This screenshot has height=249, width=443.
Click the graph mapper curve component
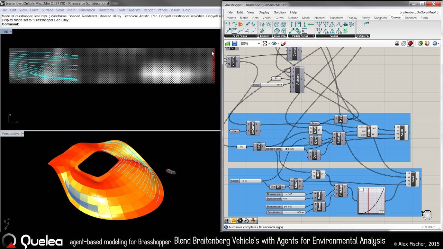point(371,201)
